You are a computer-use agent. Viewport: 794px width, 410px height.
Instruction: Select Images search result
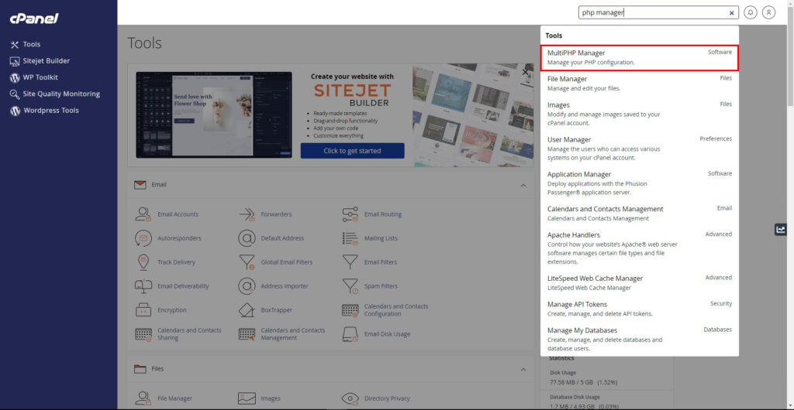[640, 114]
